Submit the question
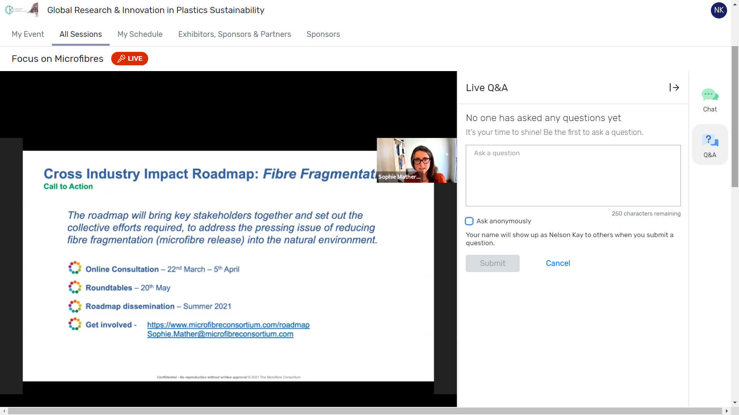The width and height of the screenshot is (739, 415). [x=493, y=263]
